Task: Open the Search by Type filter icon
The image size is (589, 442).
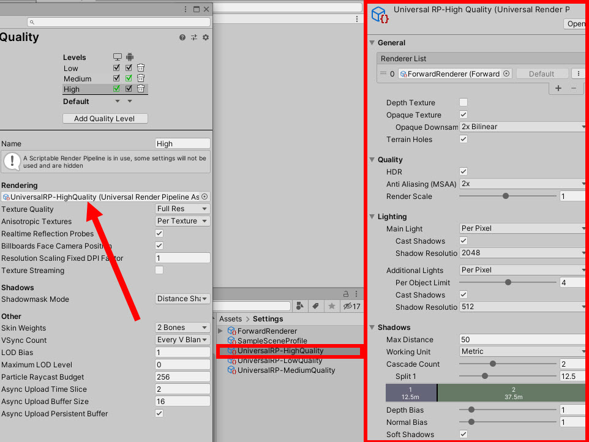Action: point(300,306)
